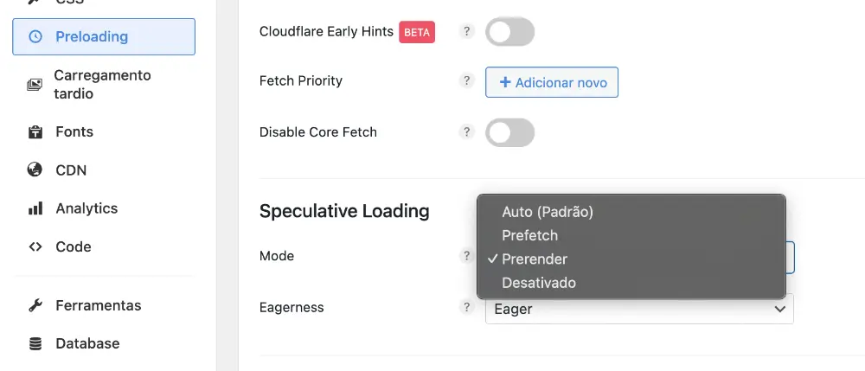Click the globe icon next to CDN
Image resolution: width=865 pixels, height=371 pixels.
(x=35, y=170)
